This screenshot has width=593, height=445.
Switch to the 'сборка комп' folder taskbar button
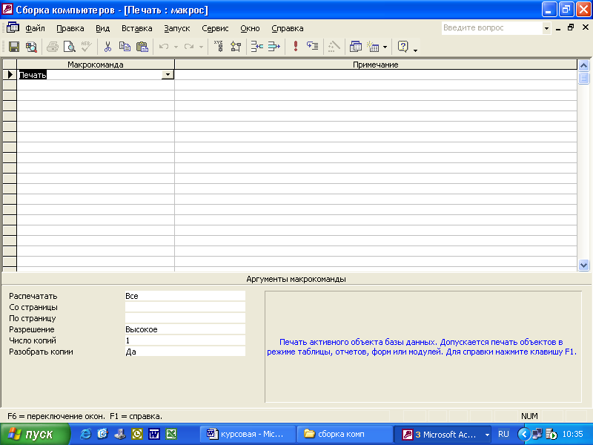tap(344, 435)
